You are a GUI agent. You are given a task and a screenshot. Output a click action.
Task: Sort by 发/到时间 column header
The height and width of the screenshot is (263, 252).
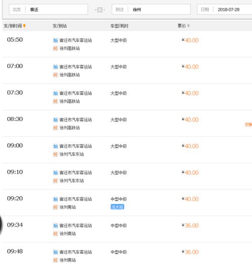click(x=13, y=26)
